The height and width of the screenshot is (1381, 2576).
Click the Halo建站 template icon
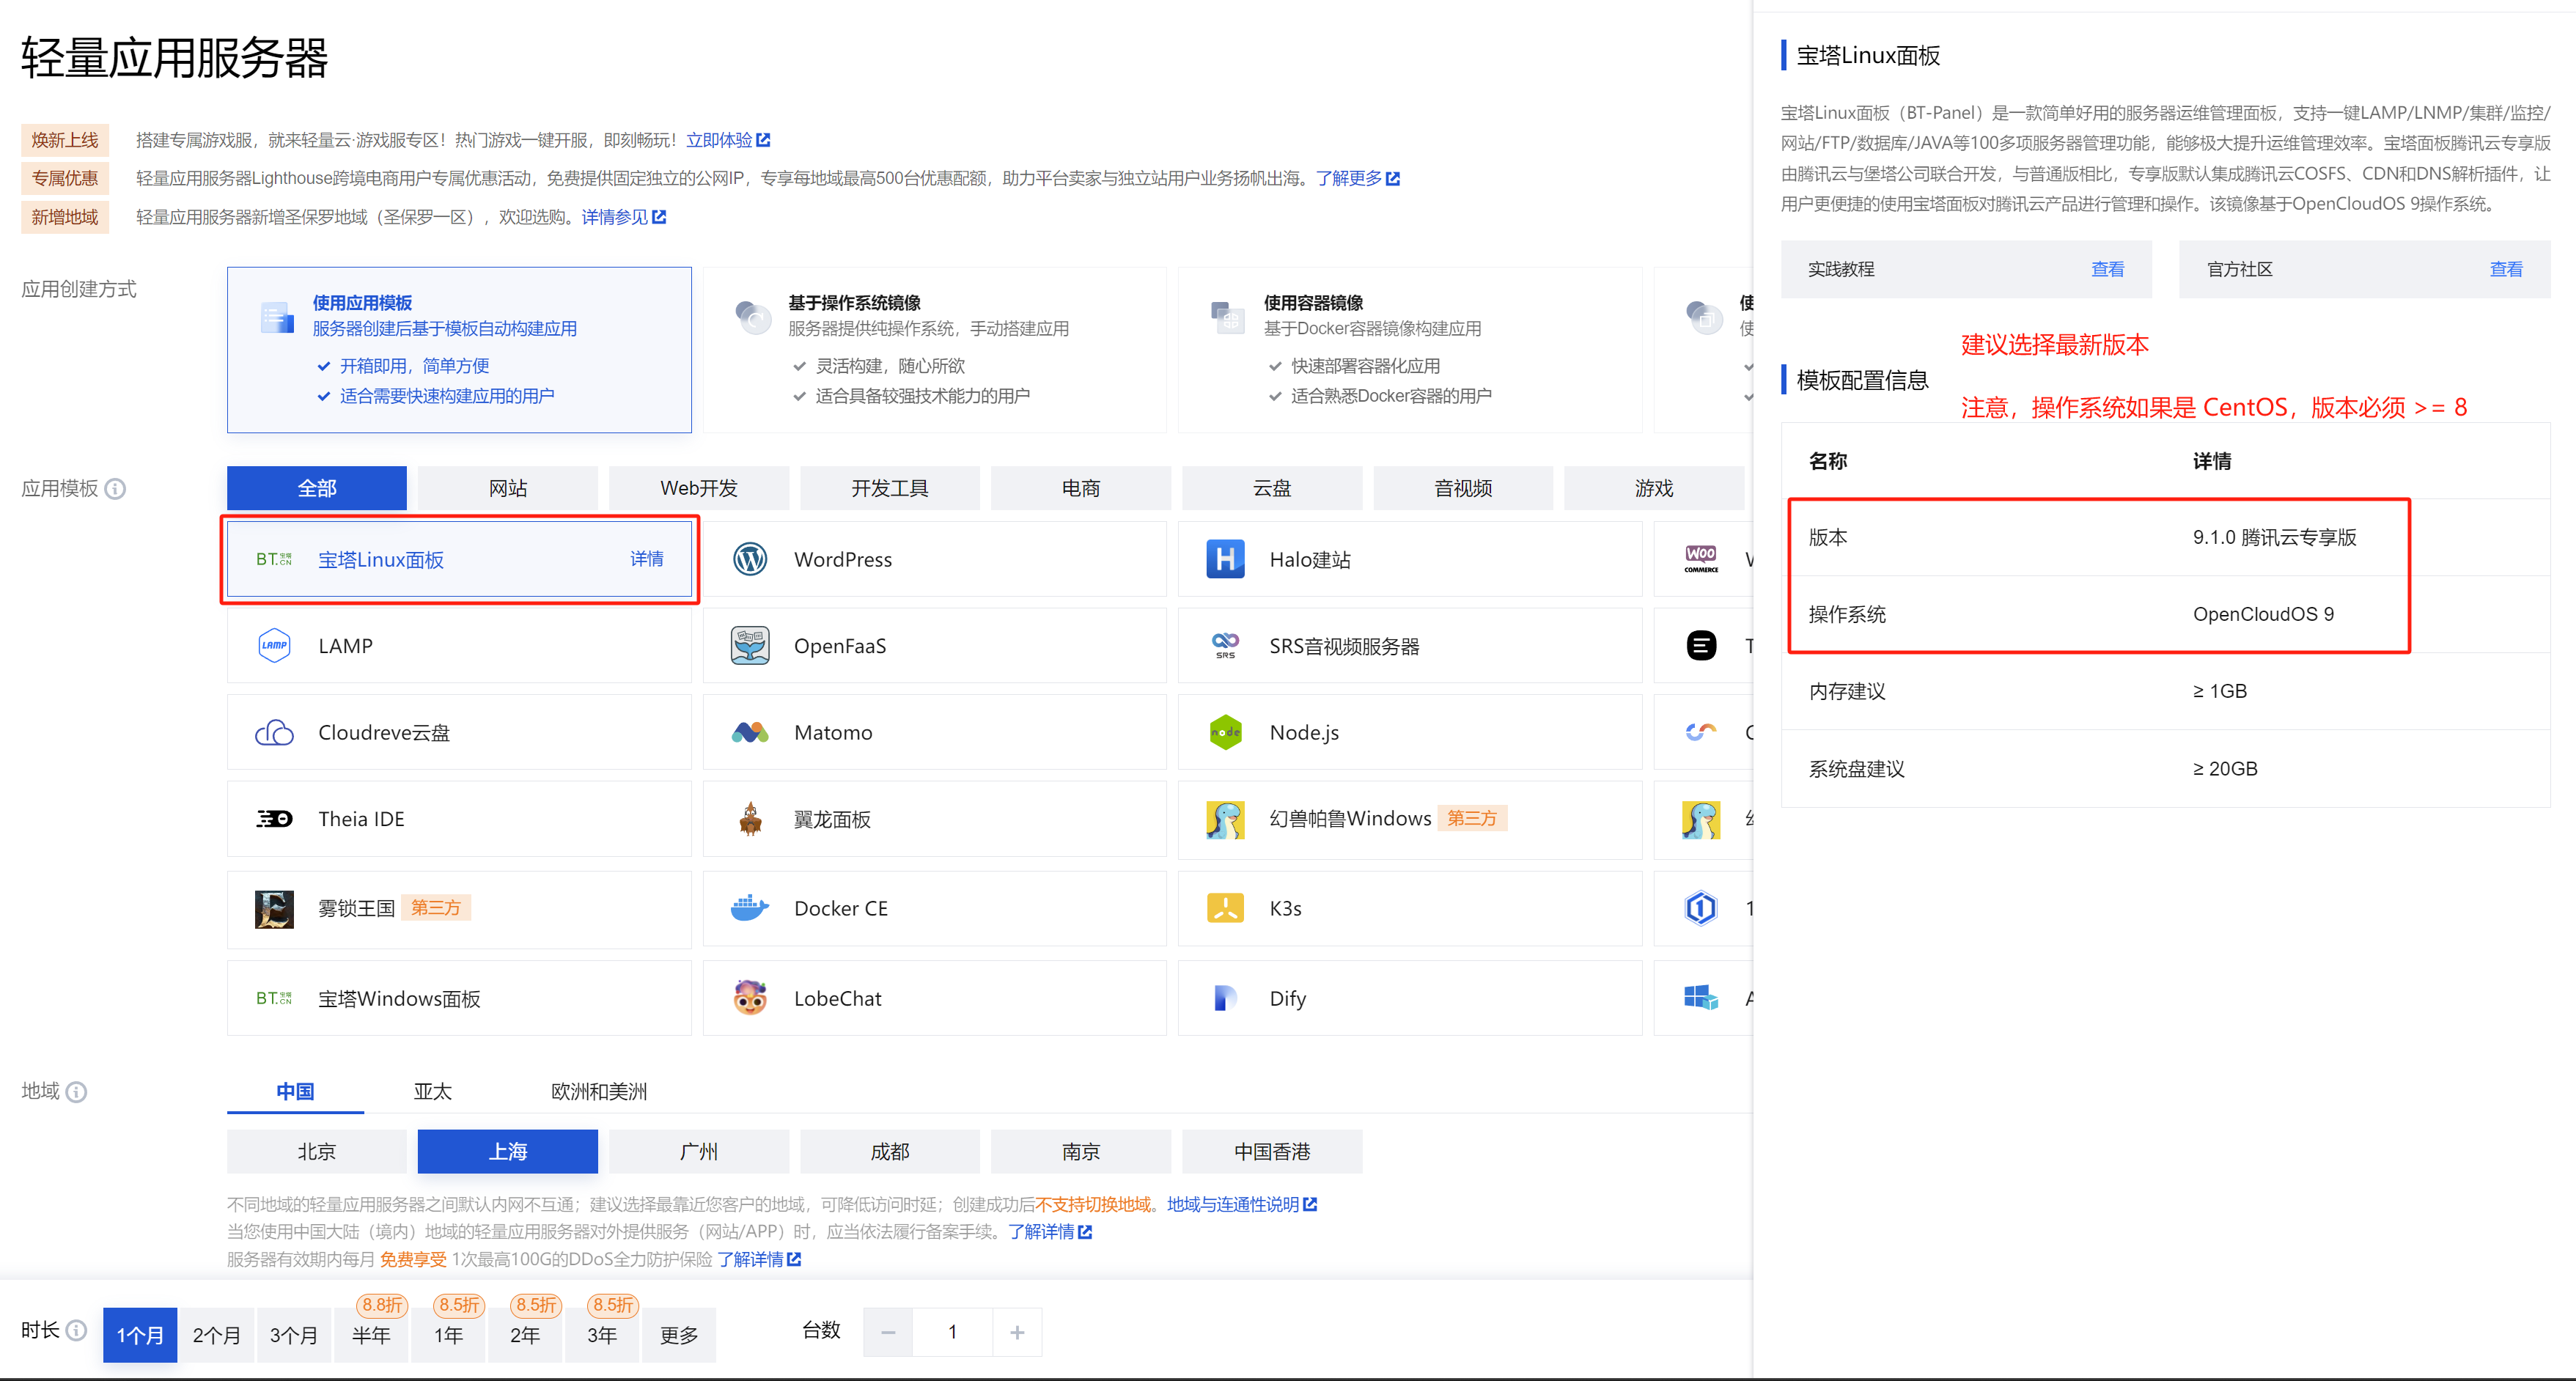tap(1225, 559)
